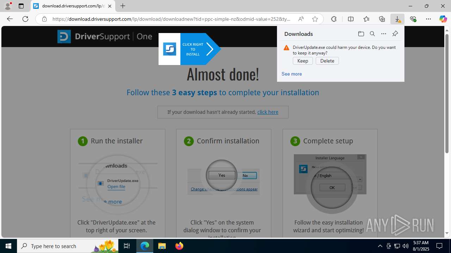This screenshot has width=451, height=253.
Task: Click the Run the installer illustration
Action: coord(118,184)
